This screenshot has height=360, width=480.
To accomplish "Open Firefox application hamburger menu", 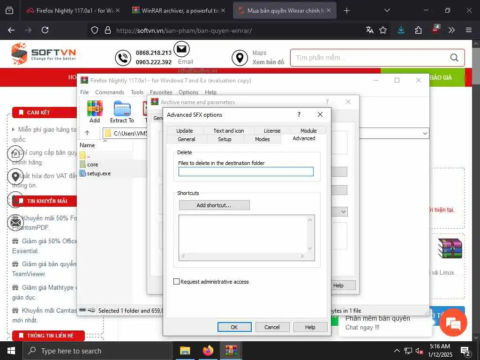I will click(469, 30).
